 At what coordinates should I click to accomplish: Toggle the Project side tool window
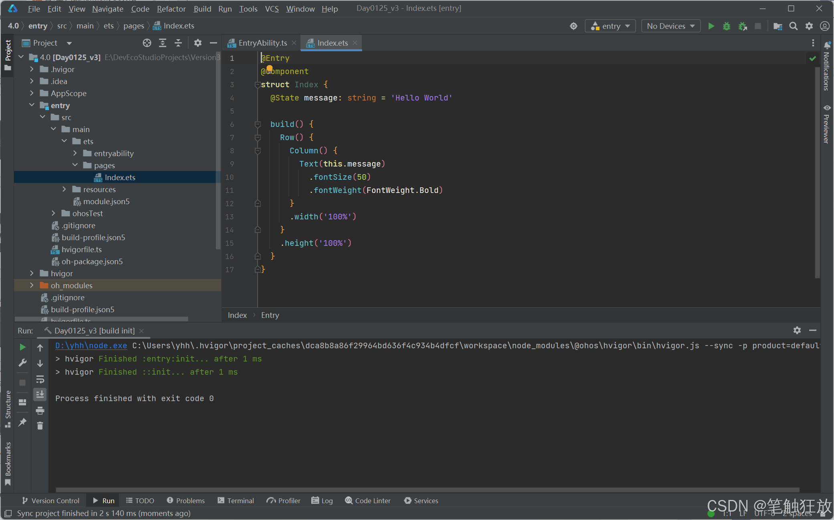pos(8,55)
